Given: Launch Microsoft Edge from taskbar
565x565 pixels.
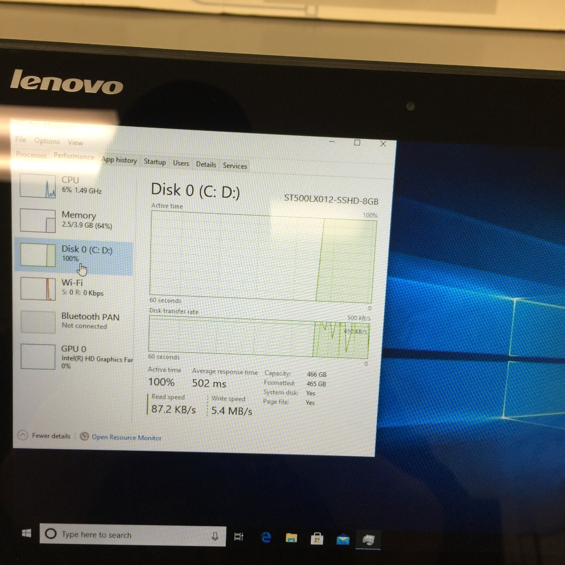Looking at the screenshot, I should [266, 537].
